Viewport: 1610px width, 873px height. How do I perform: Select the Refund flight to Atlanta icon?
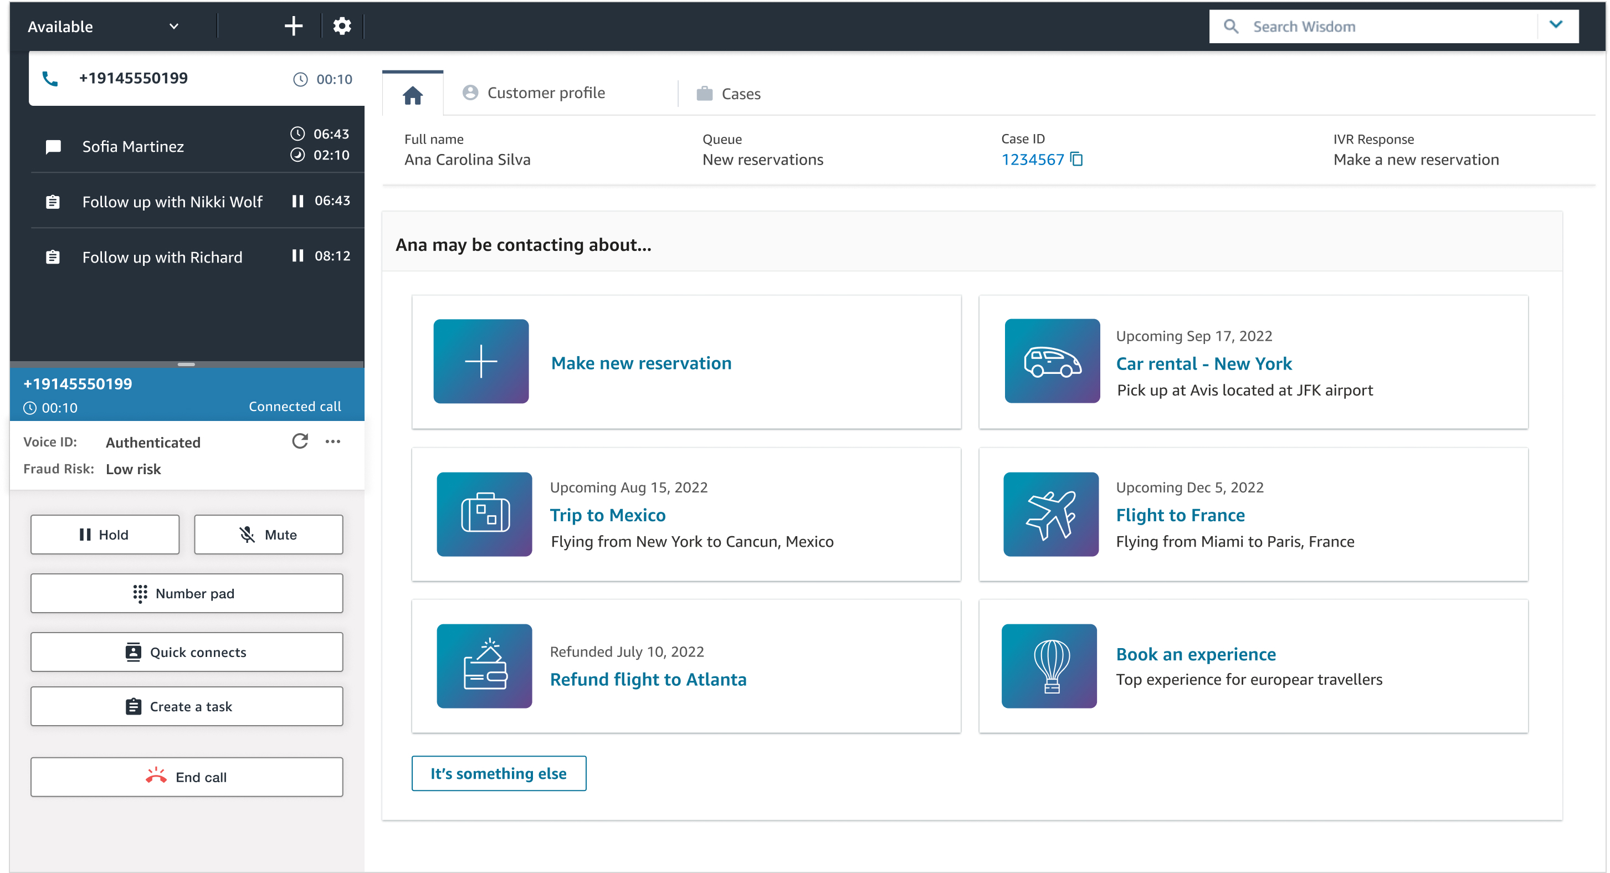tap(481, 664)
